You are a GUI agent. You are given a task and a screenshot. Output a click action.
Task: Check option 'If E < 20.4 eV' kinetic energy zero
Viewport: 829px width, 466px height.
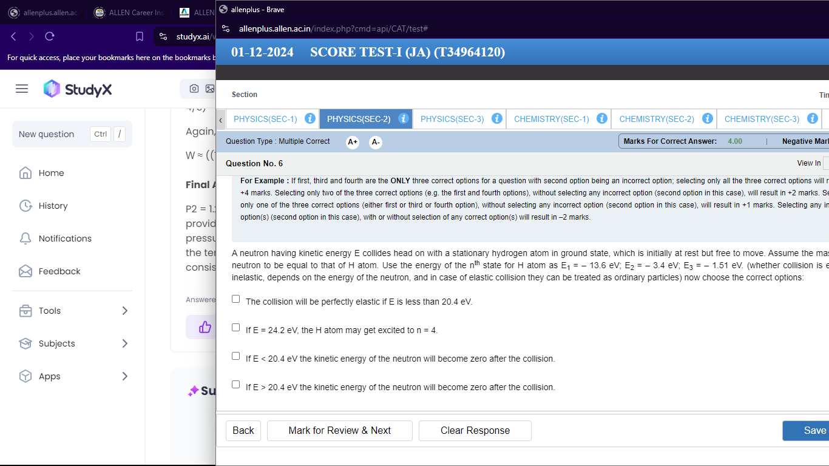coord(236,356)
